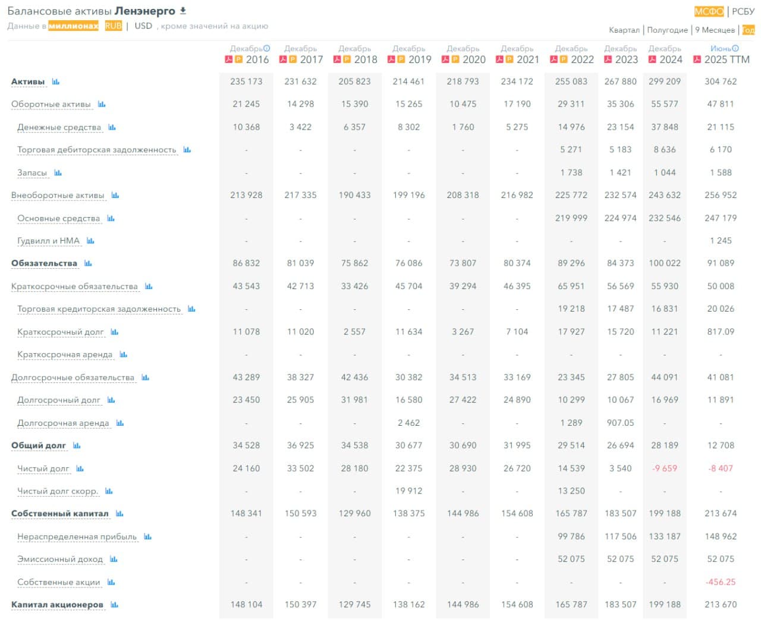The width and height of the screenshot is (761, 622).
Task: Open the PDF report for Декабрь 2018
Action: coord(338,59)
